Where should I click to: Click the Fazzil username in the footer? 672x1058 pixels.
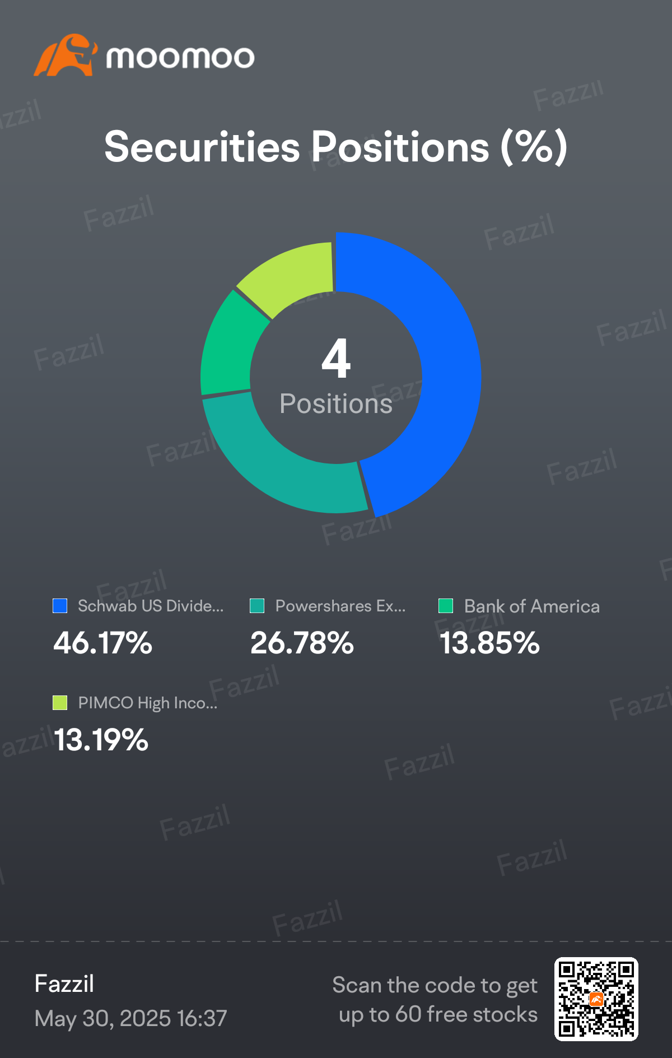coord(64,984)
